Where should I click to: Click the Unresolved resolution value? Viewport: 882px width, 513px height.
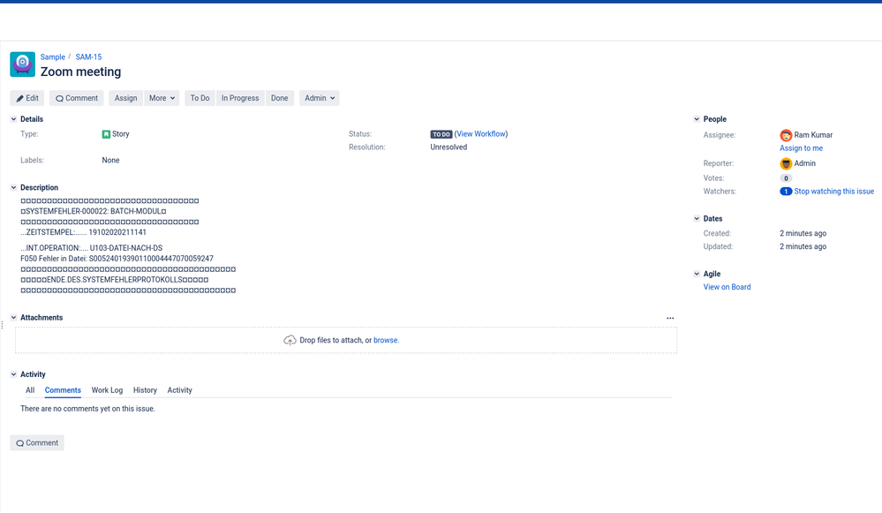(x=449, y=147)
